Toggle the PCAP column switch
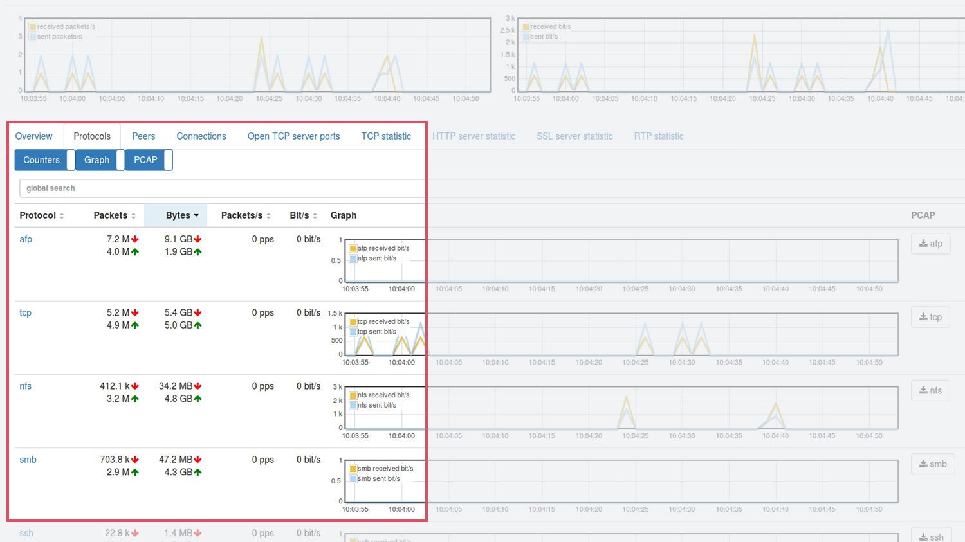Viewport: 965px width, 542px height. click(168, 160)
